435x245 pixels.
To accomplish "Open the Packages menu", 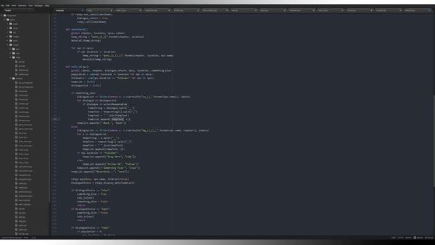I will coord(39,5).
